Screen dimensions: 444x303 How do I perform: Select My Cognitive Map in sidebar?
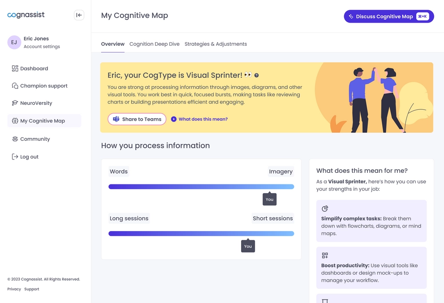coord(44,121)
